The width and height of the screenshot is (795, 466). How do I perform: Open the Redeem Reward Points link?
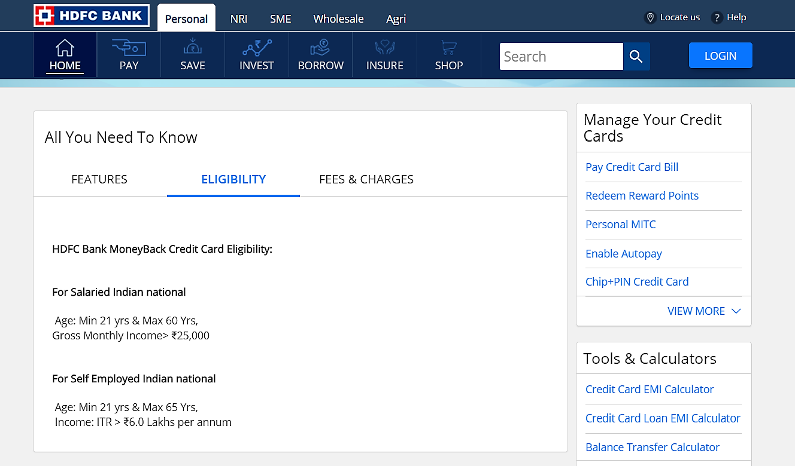coord(642,196)
